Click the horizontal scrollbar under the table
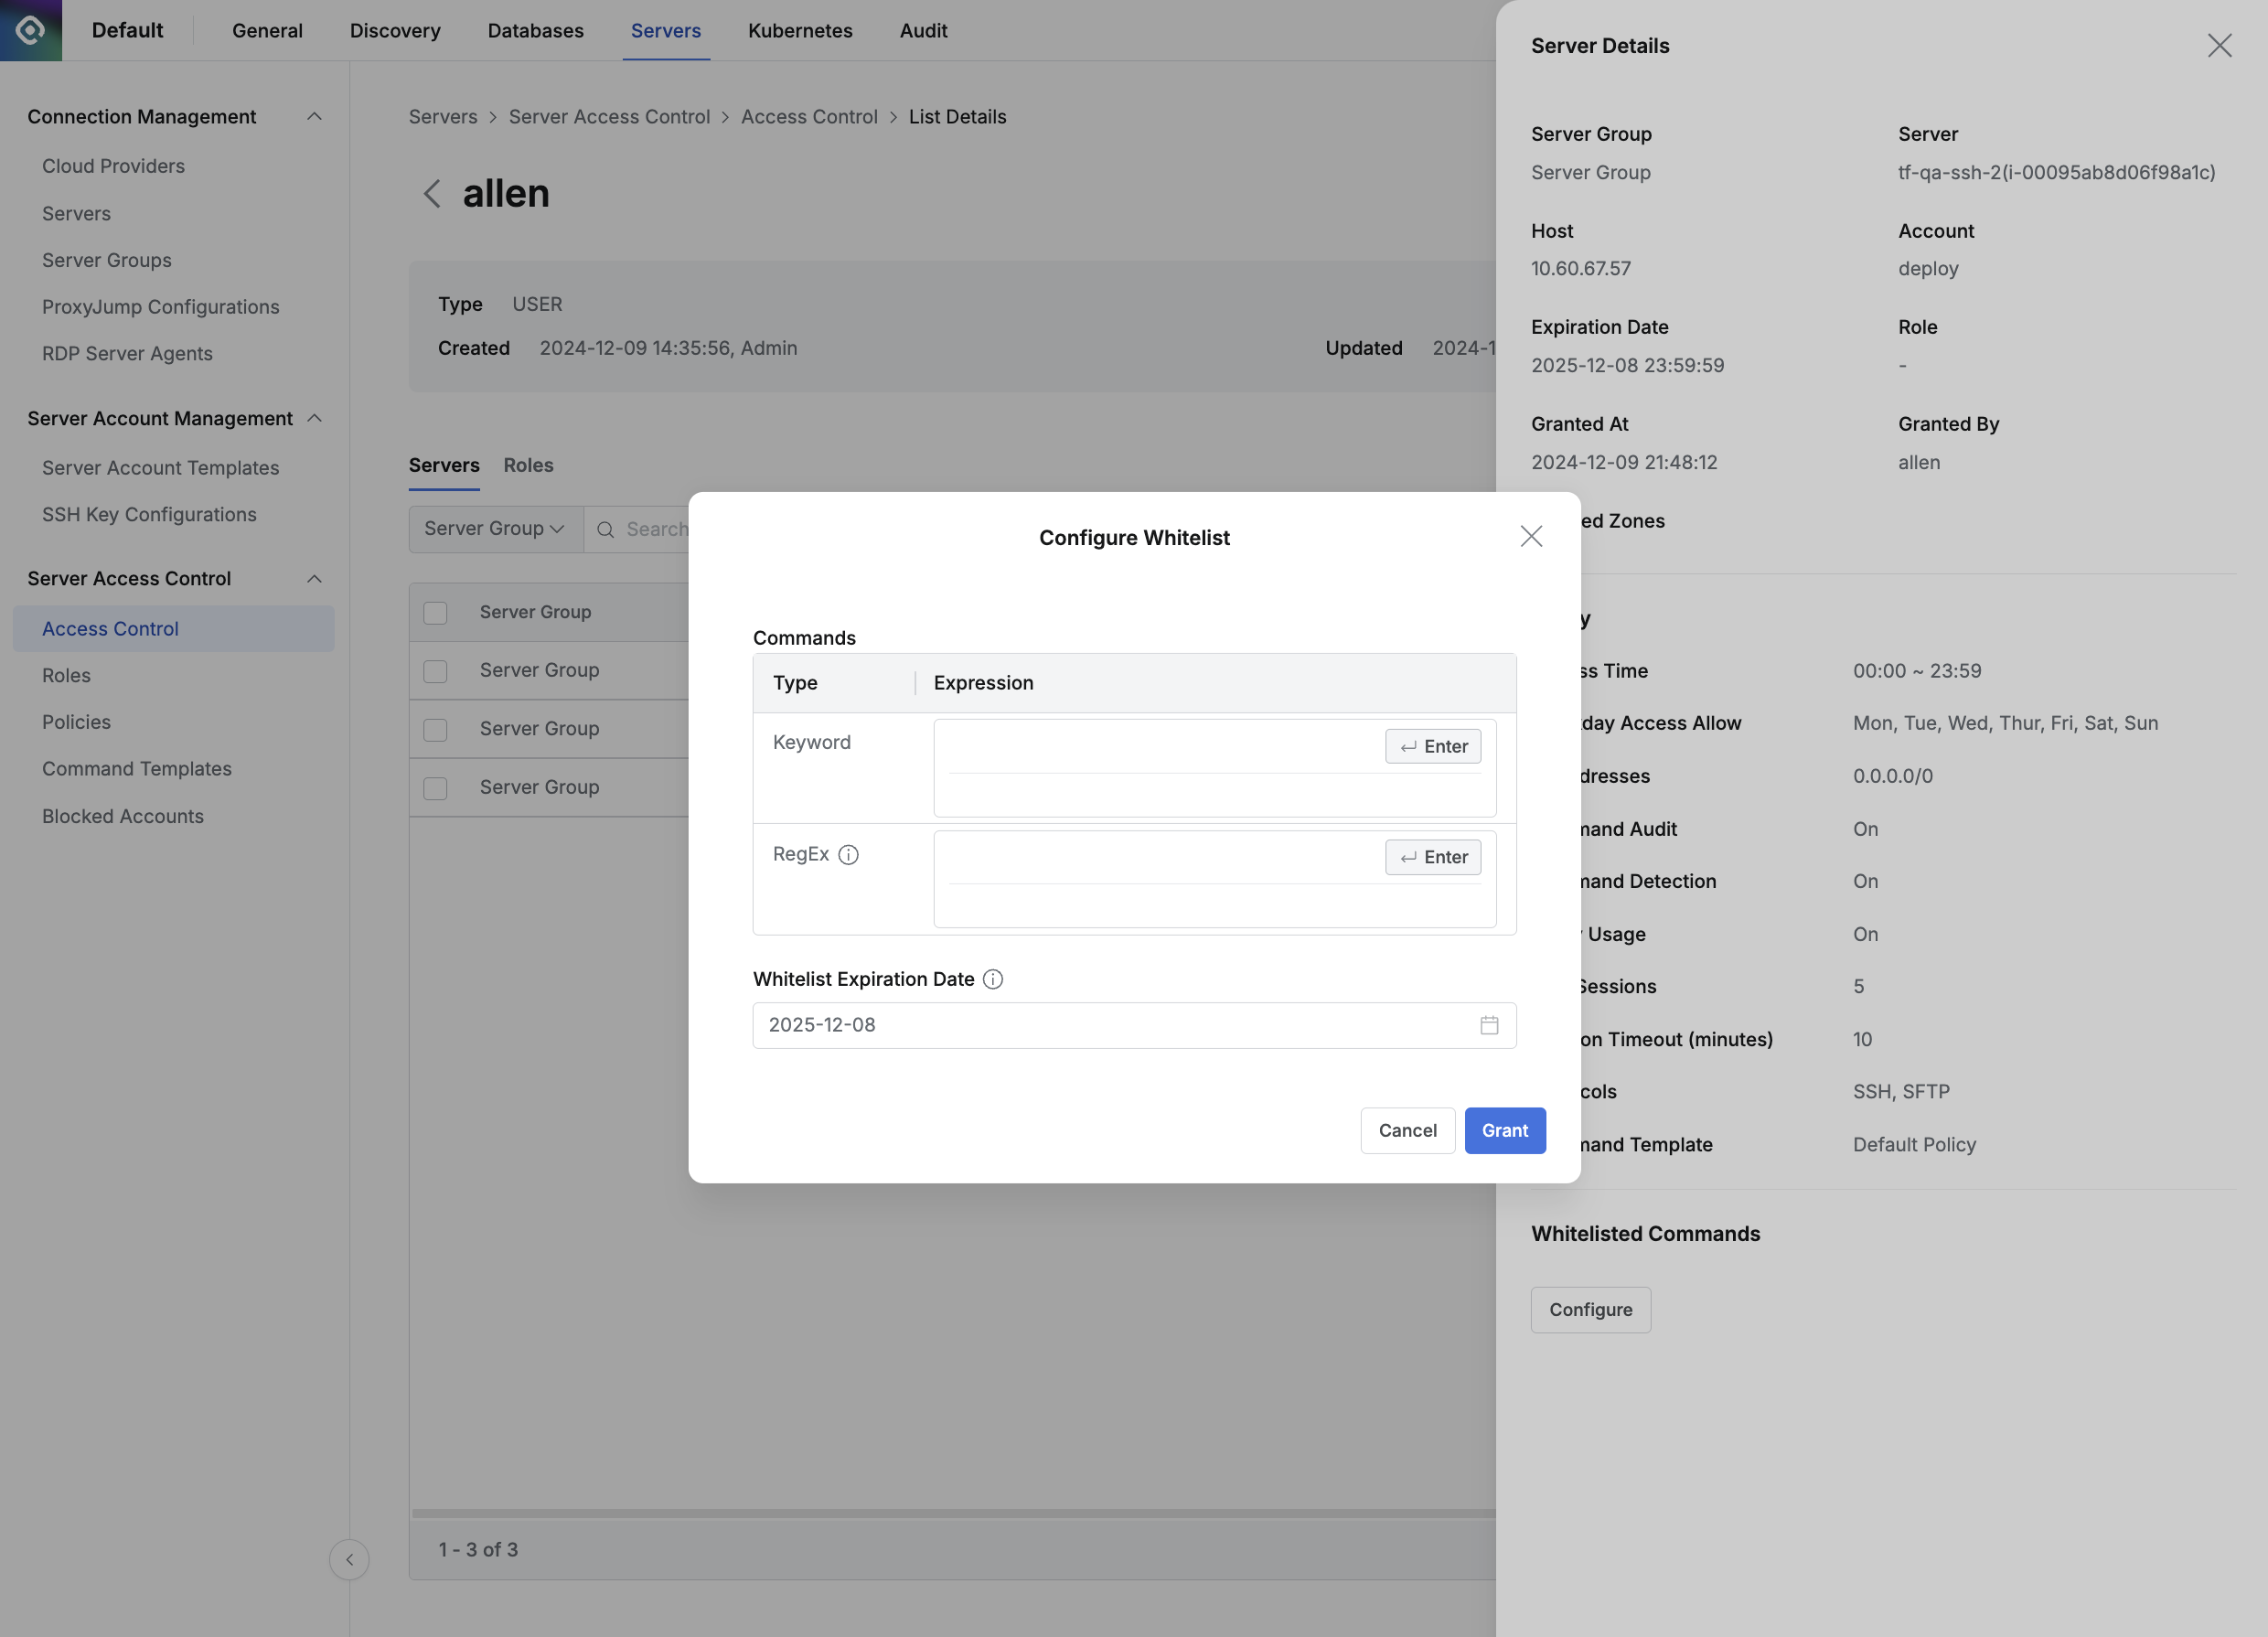This screenshot has height=1637, width=2268. [950, 1513]
